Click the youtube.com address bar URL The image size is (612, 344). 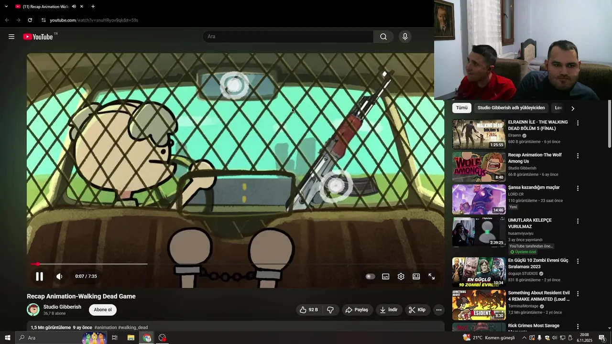pyautogui.click(x=94, y=20)
